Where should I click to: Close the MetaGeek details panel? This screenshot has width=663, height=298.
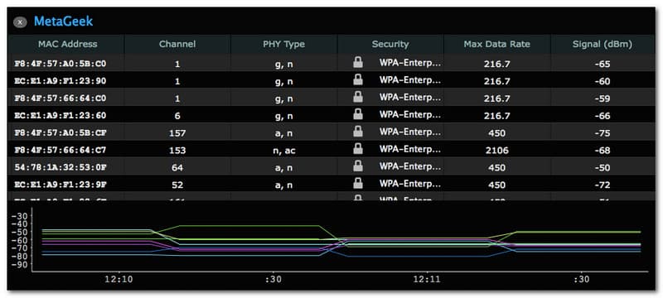coord(20,22)
